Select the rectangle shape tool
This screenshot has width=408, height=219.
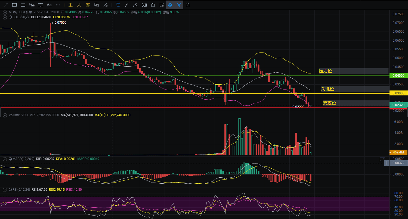(14, 5)
